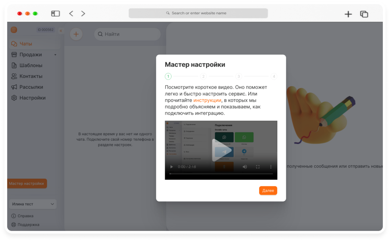Open the Чаты section in sidebar
The width and height of the screenshot is (390, 241).
(34, 44)
